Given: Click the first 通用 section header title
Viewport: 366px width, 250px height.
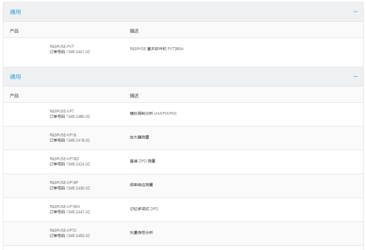Looking at the screenshot, I should (15, 12).
